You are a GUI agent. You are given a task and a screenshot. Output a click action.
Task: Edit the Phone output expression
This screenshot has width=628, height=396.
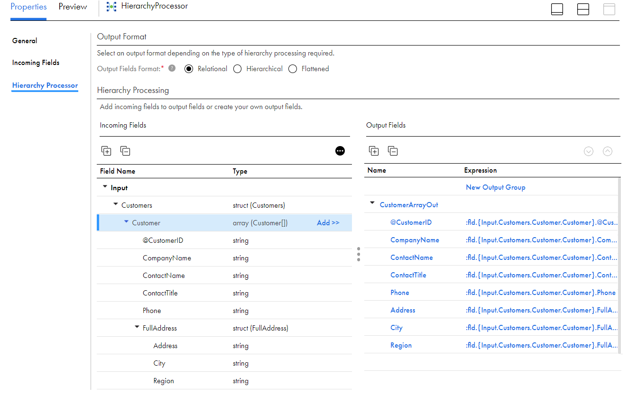click(x=541, y=293)
